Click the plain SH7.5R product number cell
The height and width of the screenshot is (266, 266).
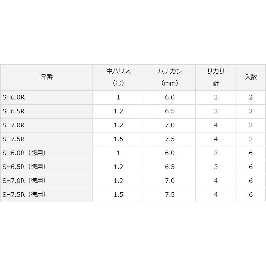coord(14,139)
